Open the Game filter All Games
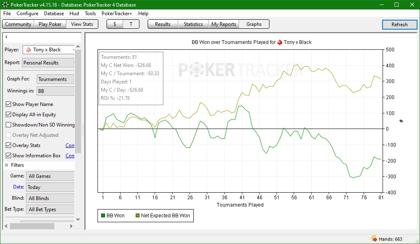 (x=50, y=176)
